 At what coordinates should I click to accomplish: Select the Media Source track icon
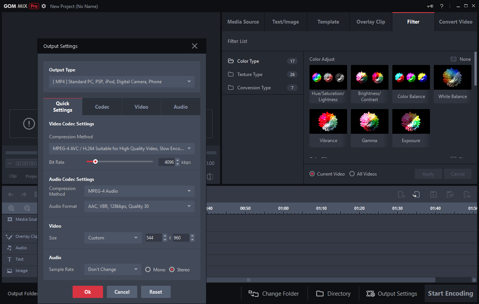10,219
